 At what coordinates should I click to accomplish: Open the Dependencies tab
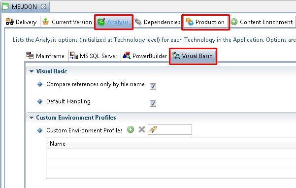pos(157,22)
